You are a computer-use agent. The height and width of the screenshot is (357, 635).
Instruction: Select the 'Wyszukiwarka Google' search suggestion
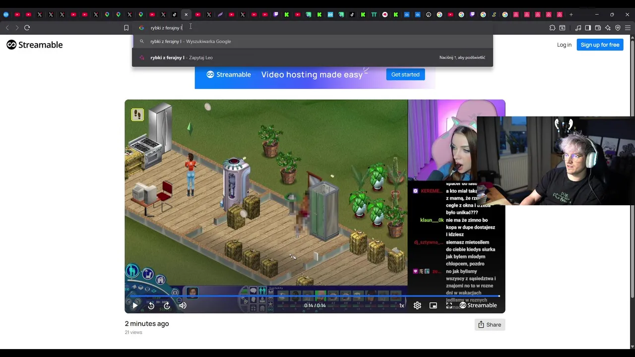pos(313,41)
